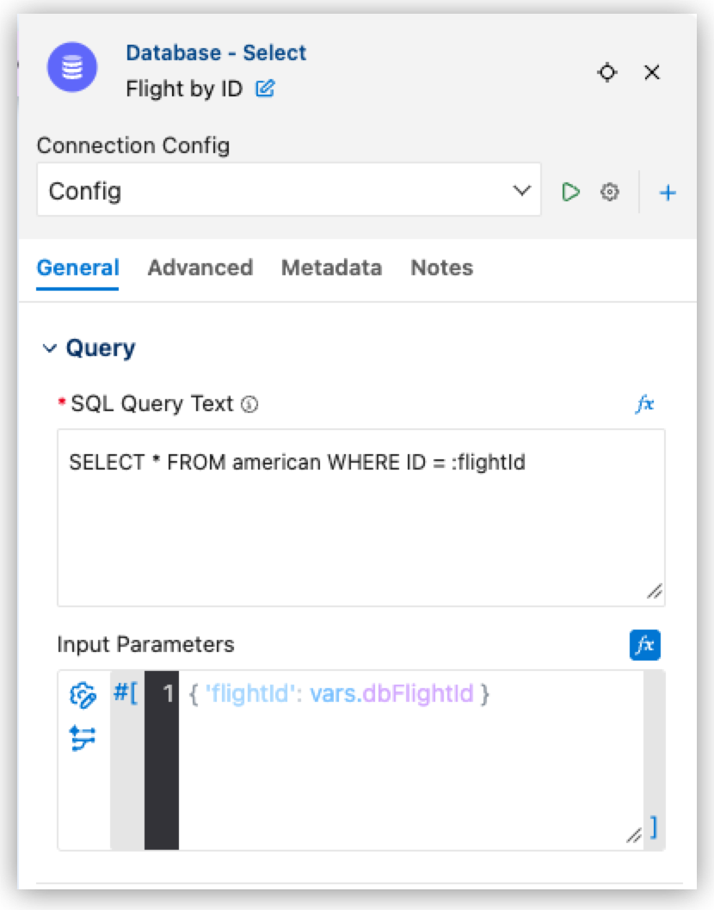Open the Connection Config dropdown
The width and height of the screenshot is (714, 910).
(289, 190)
